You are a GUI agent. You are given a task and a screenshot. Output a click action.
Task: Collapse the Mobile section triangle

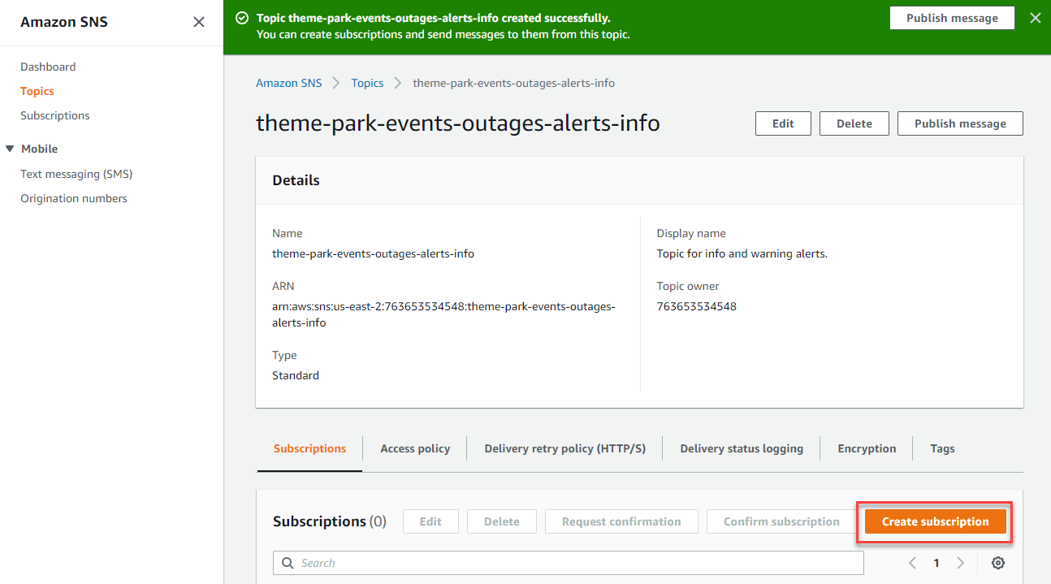[10, 149]
